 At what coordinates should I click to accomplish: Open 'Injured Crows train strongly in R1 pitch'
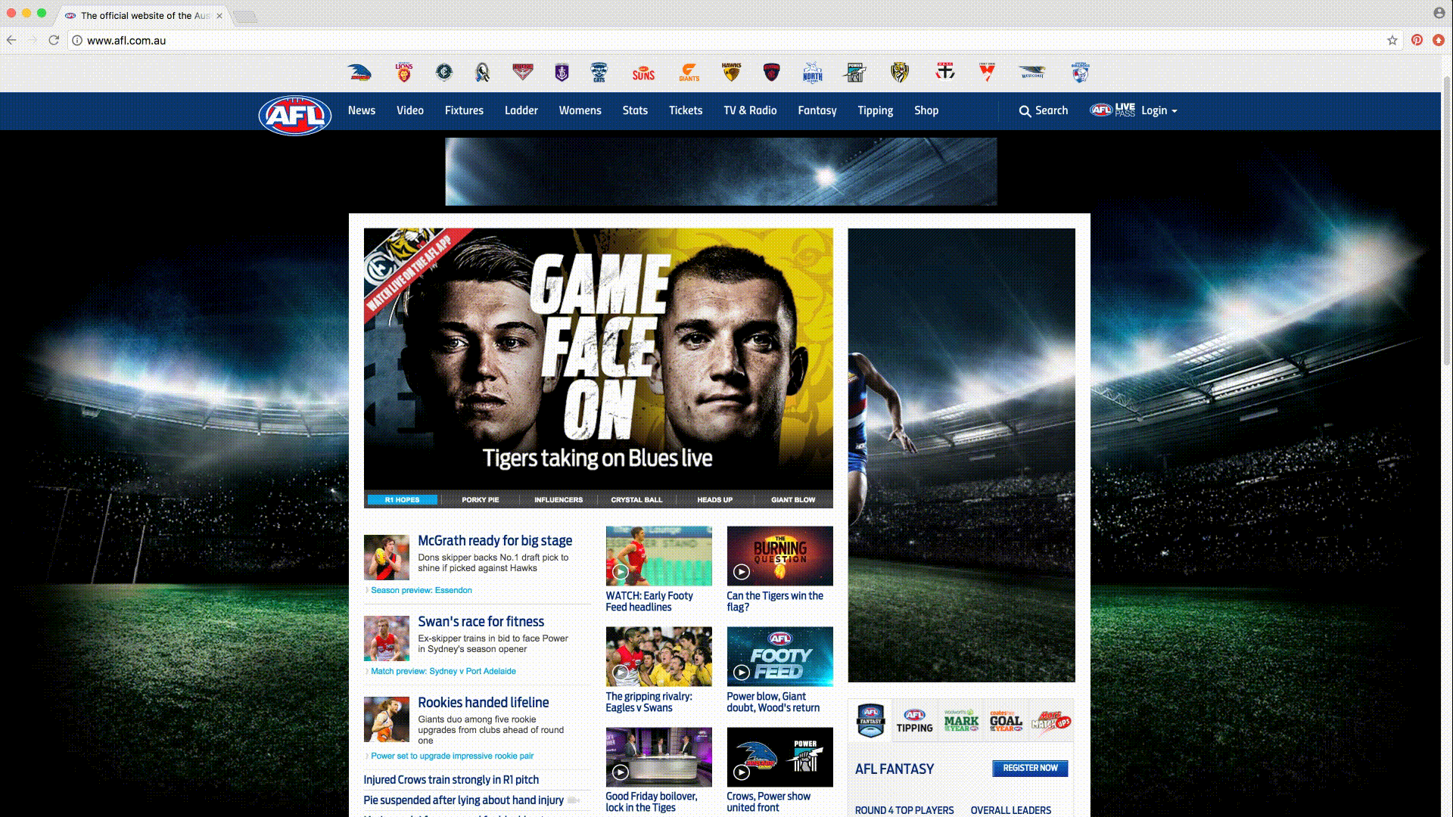tap(451, 780)
